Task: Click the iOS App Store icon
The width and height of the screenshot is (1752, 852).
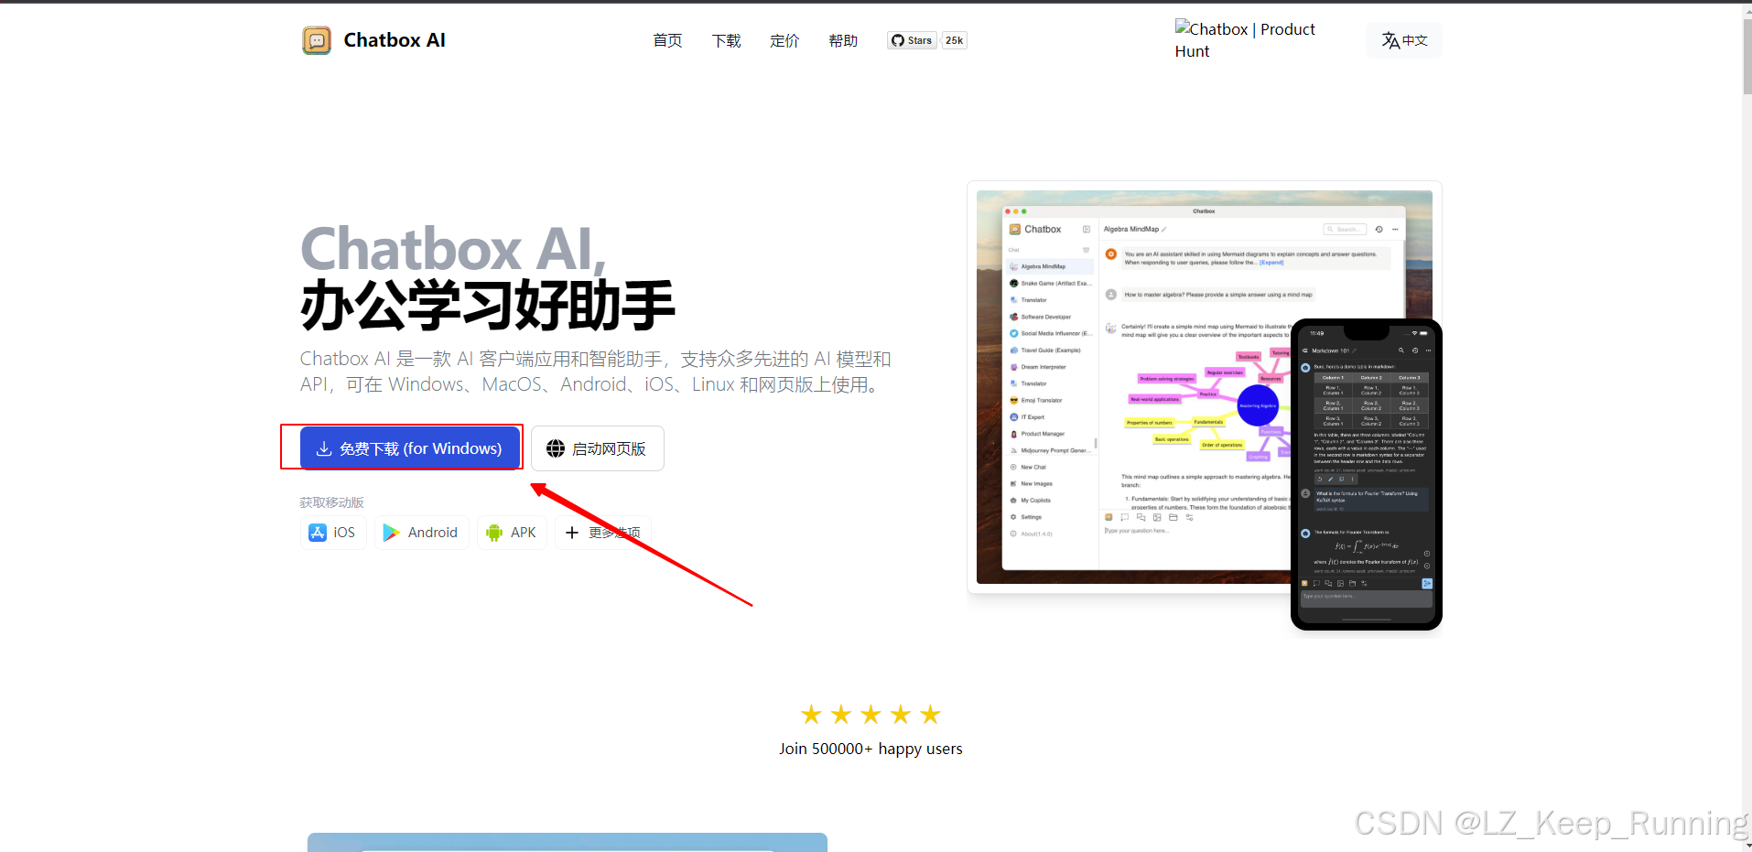Action: 318,533
